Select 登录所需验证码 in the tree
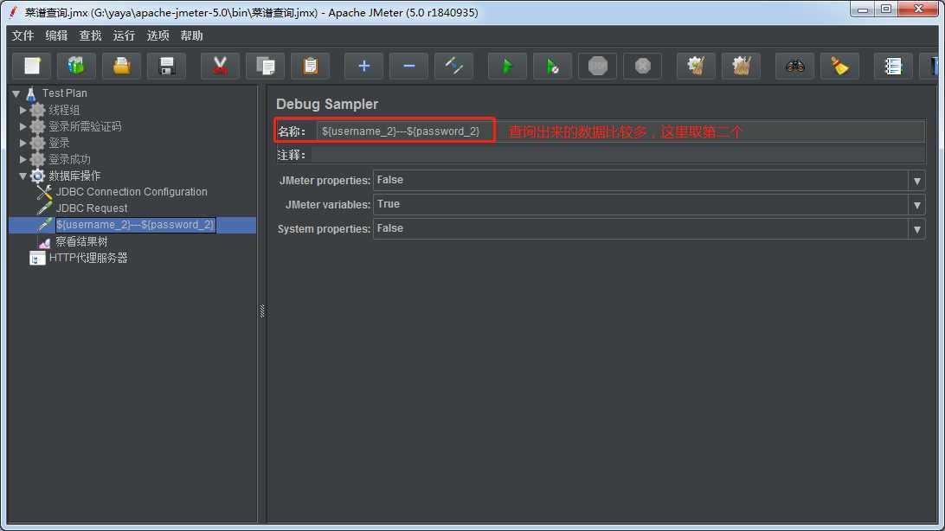945x531 pixels. coord(85,126)
